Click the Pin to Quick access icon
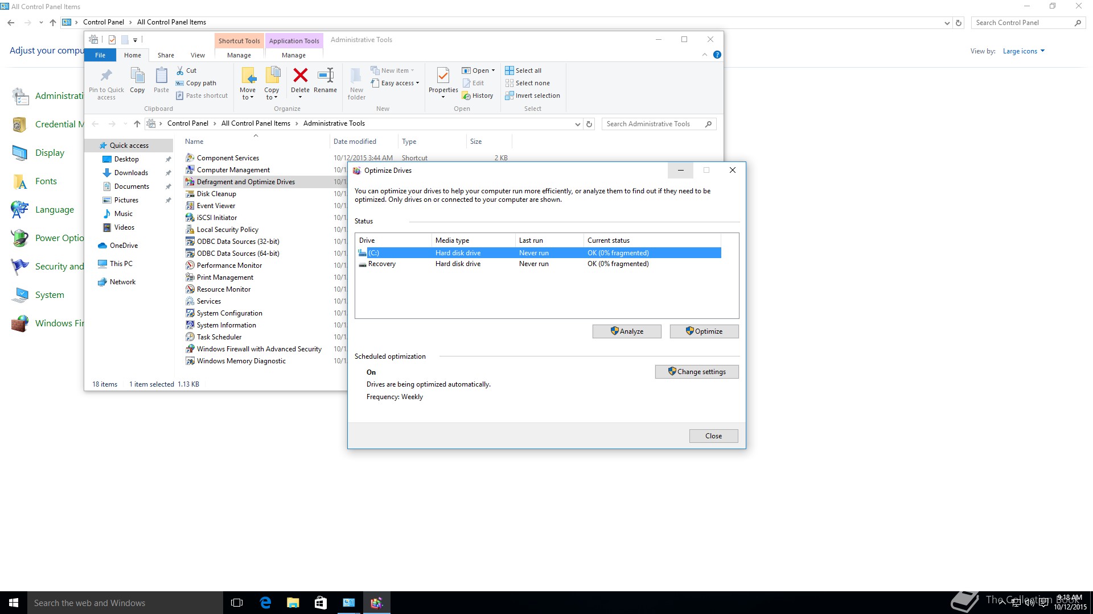The image size is (1093, 614). tap(106, 76)
